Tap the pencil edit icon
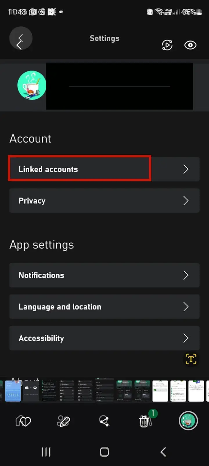Viewport: 209px width, 466px height. click(x=64, y=421)
